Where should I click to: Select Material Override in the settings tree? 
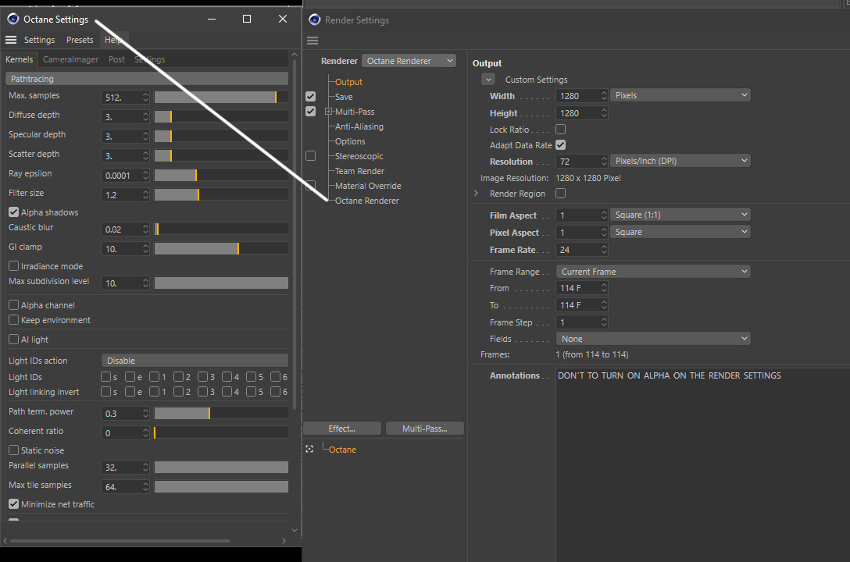click(x=368, y=186)
